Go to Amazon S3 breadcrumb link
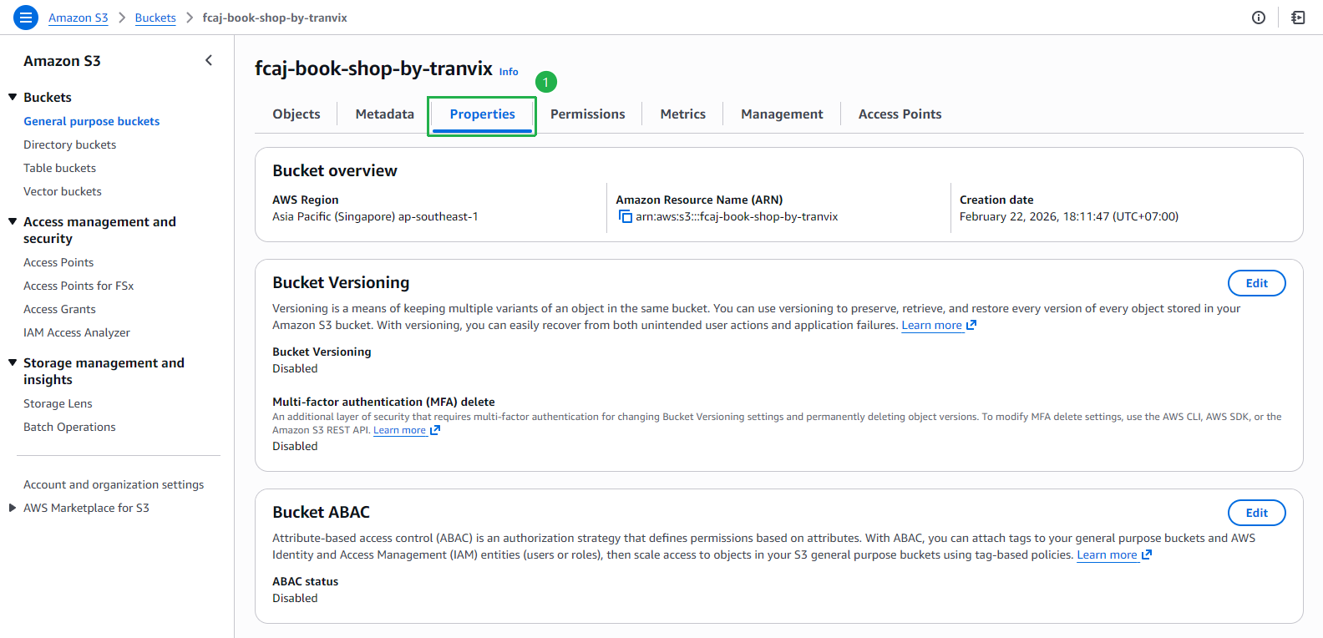The image size is (1323, 638). click(x=79, y=18)
